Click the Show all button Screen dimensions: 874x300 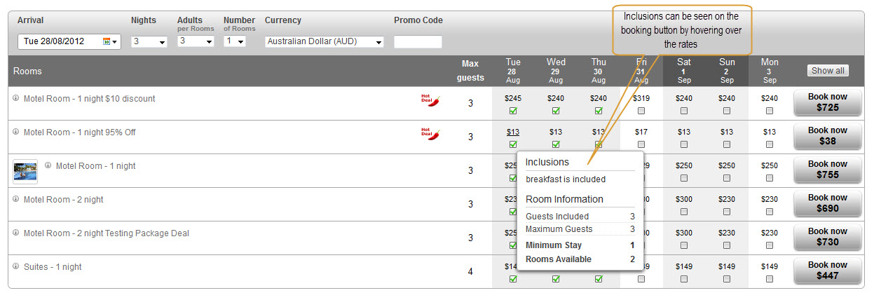point(828,71)
